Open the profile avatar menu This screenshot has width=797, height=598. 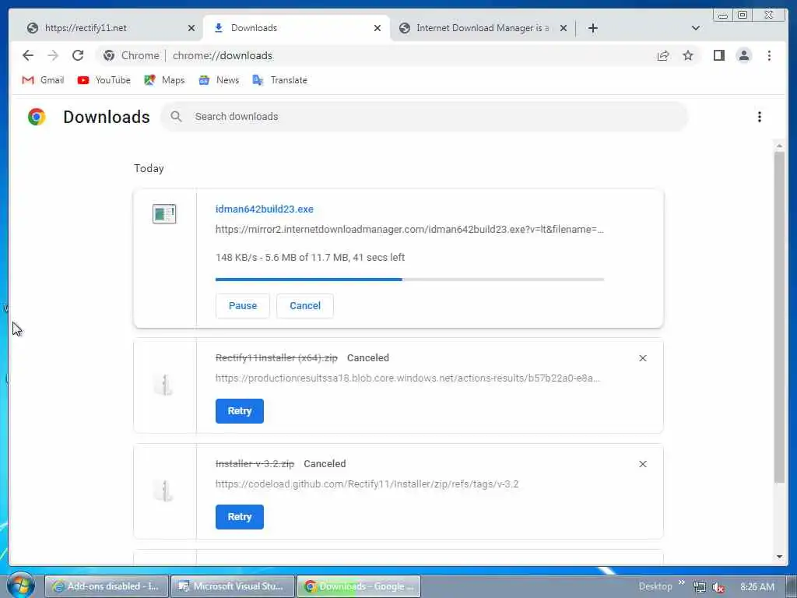coord(743,55)
